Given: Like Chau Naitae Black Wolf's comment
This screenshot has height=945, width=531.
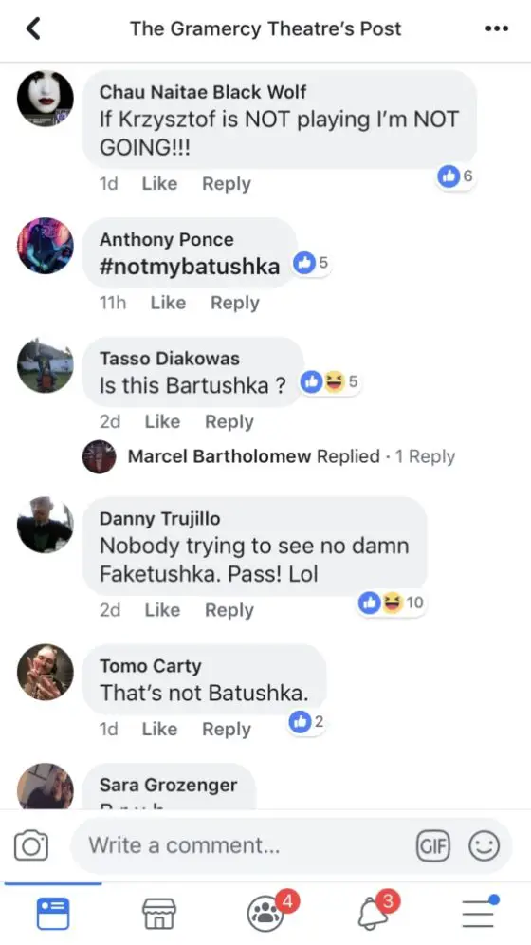Looking at the screenshot, I should point(159,184).
